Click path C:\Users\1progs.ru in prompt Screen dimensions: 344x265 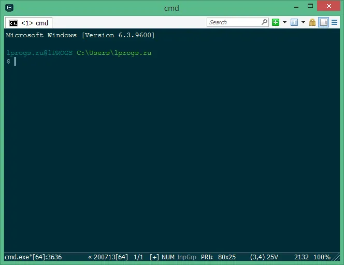tap(114, 53)
